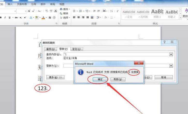Screen dimensions: 188x114
Task: Click the distributed alignment icon
Action: click(x=92, y=18)
